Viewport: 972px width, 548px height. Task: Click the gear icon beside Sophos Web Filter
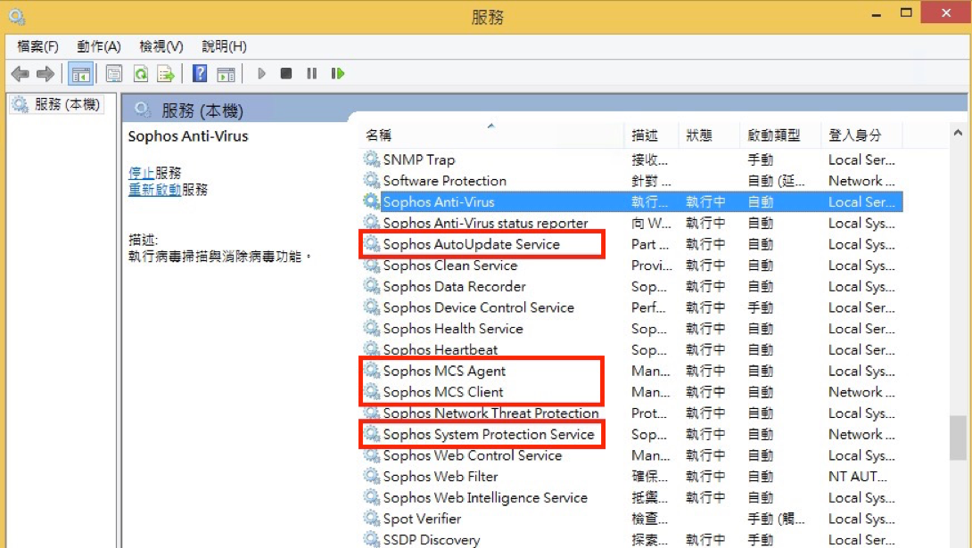pos(371,476)
